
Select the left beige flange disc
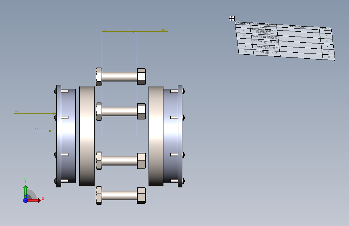pyautogui.click(x=87, y=136)
